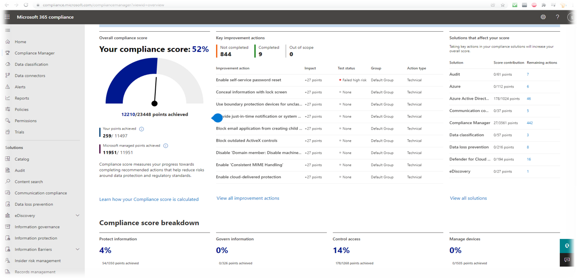Open Enable self-service password reset action
Viewport: 577px width, 279px height.
[x=248, y=80]
